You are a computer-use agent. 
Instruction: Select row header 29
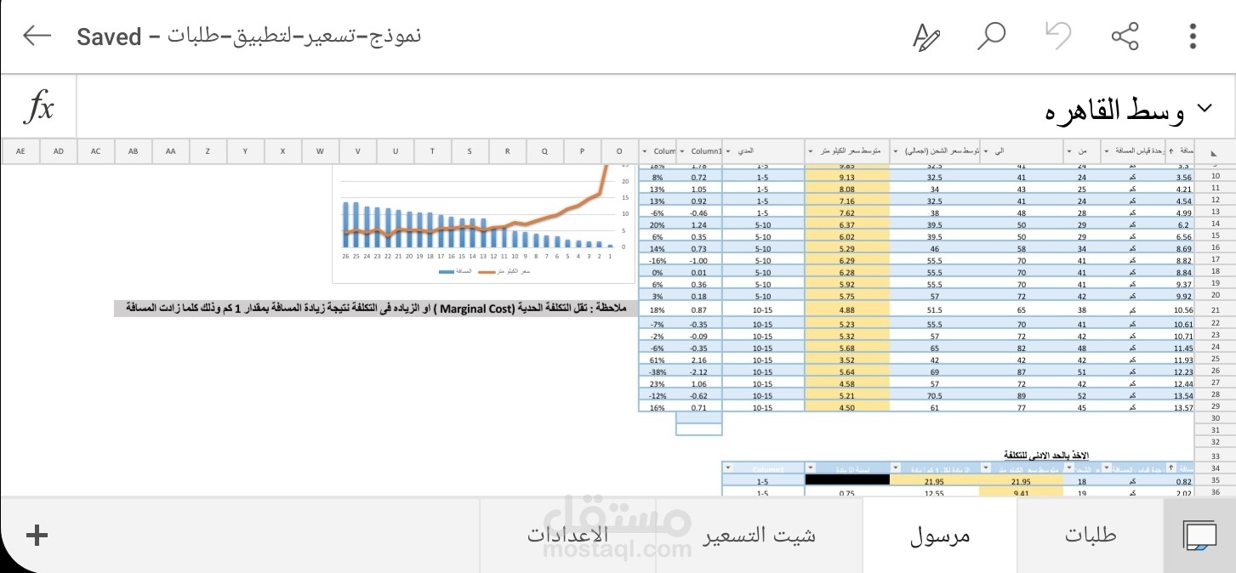click(x=1215, y=407)
